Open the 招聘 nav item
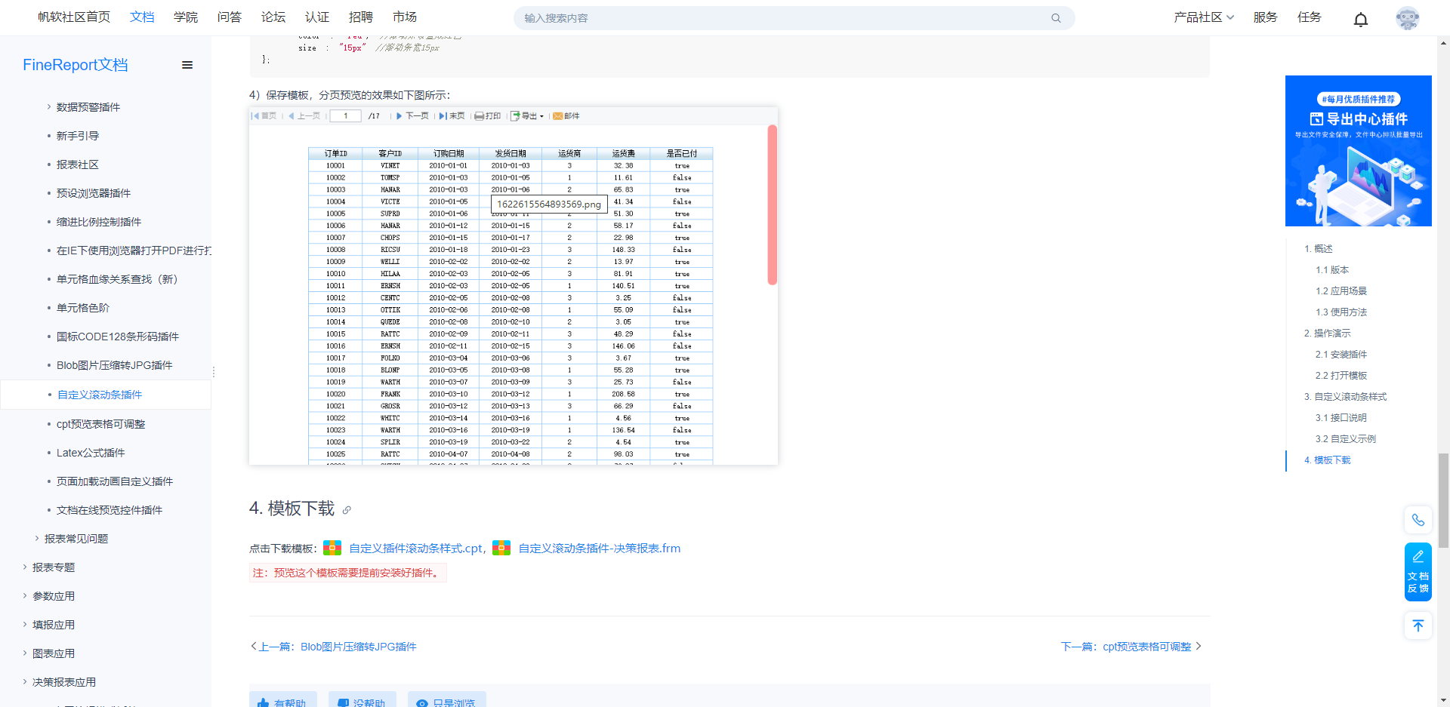Viewport: 1450px width, 707px height. point(361,17)
